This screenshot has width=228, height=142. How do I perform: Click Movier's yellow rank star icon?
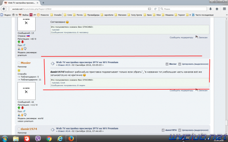tap(19, 71)
